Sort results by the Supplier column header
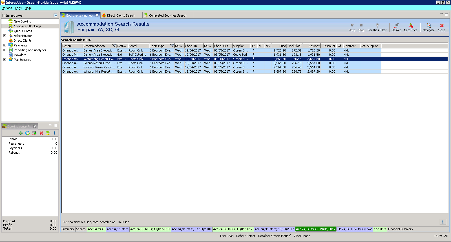 [x=241, y=46]
